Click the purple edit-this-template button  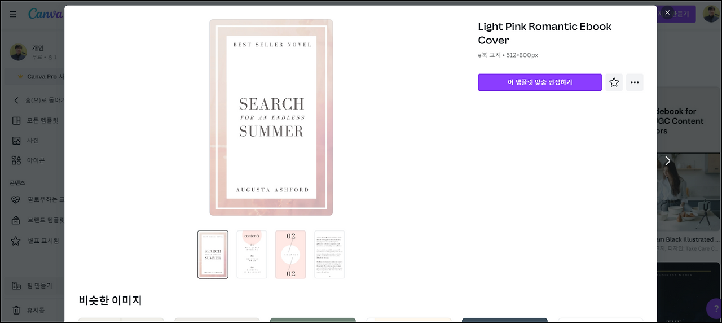click(540, 82)
